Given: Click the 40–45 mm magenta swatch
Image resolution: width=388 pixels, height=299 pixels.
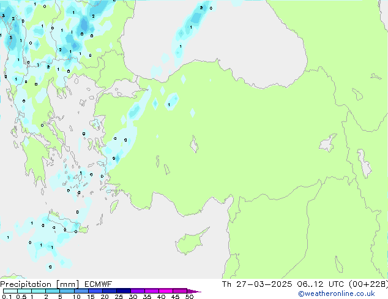Looking at the screenshot, I should coord(166,291).
